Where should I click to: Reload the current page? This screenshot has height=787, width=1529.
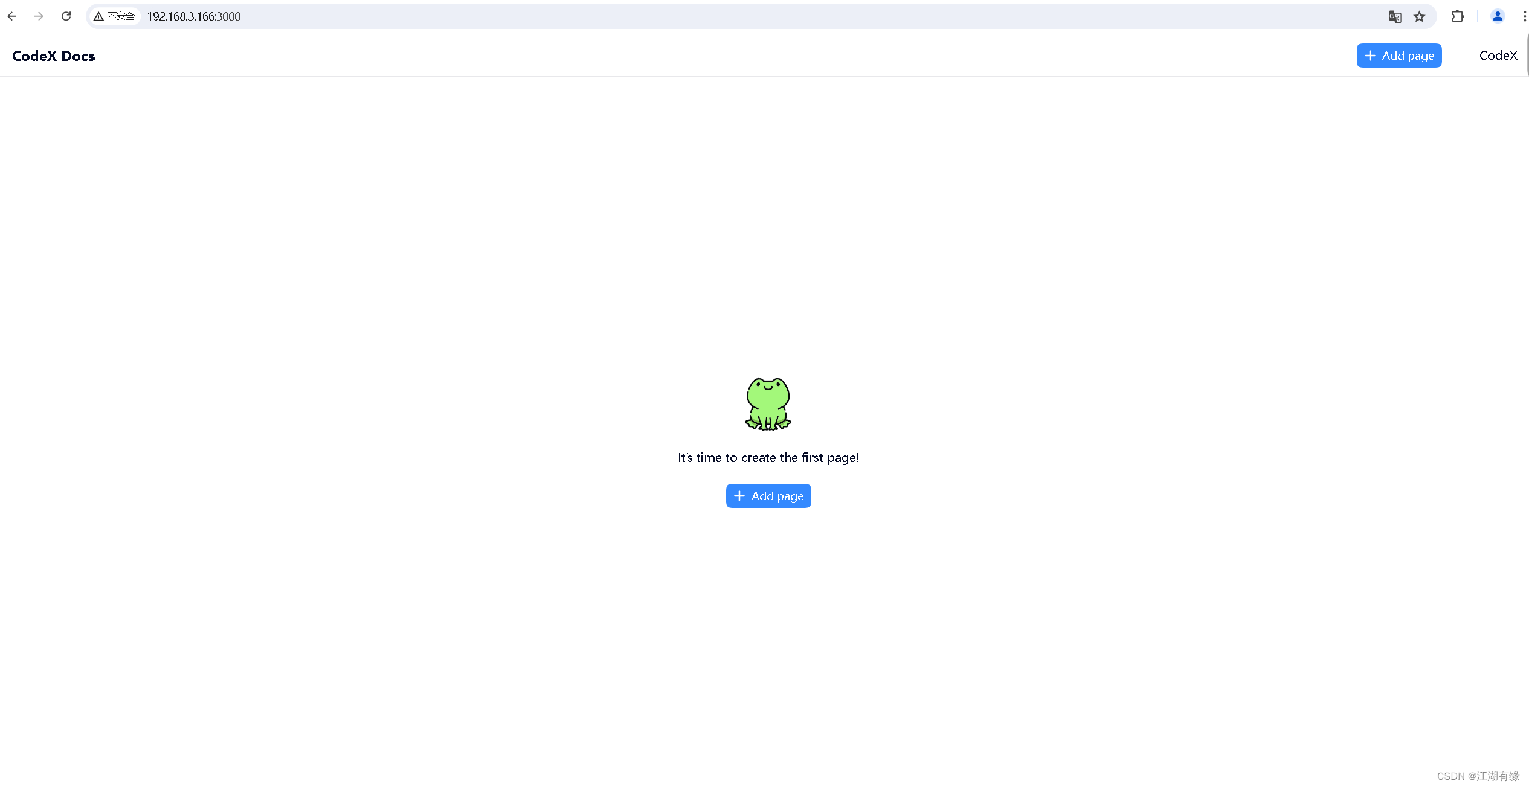[66, 16]
